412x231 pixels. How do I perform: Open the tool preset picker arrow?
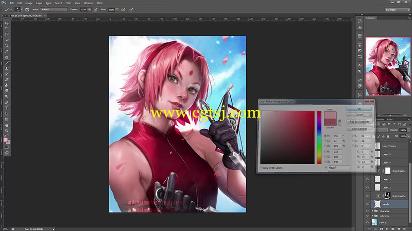pyautogui.click(x=11, y=10)
